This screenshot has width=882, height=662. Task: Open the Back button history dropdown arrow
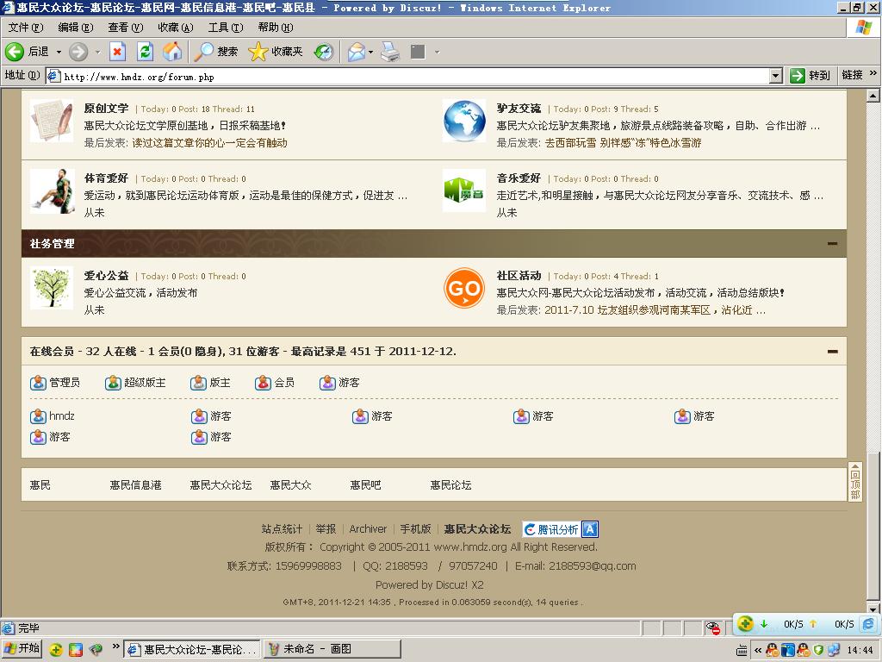pyautogui.click(x=59, y=52)
